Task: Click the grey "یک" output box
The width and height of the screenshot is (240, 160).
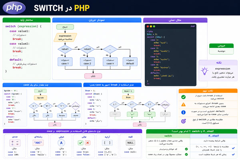Action: 115,114
